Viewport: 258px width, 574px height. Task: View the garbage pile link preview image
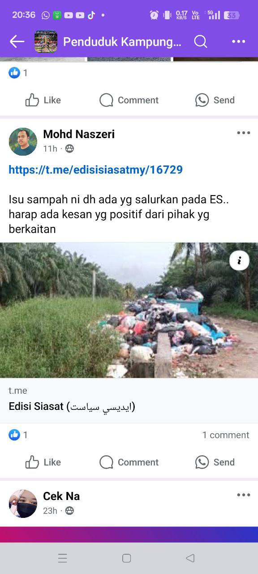tap(129, 310)
